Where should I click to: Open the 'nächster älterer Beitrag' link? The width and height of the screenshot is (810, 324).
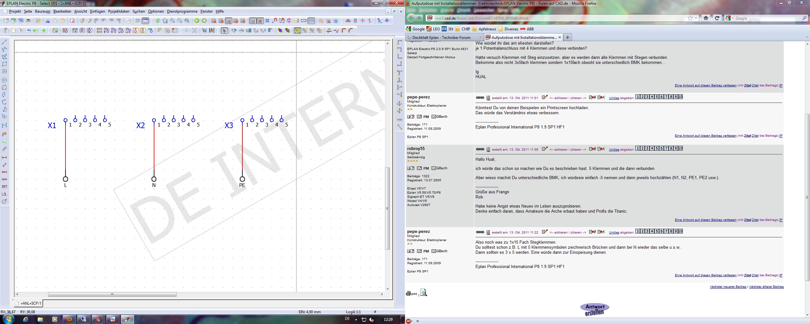tap(766, 287)
